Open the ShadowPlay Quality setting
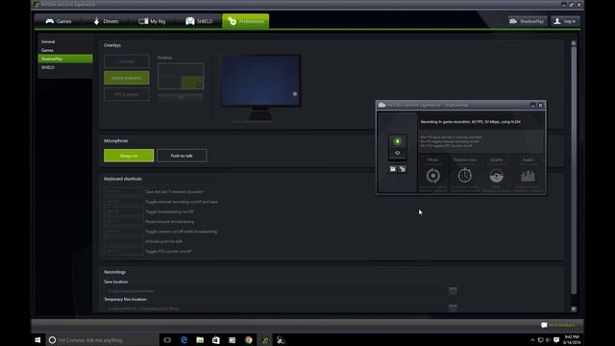Viewport: 615px width, 346px height. tap(496, 174)
